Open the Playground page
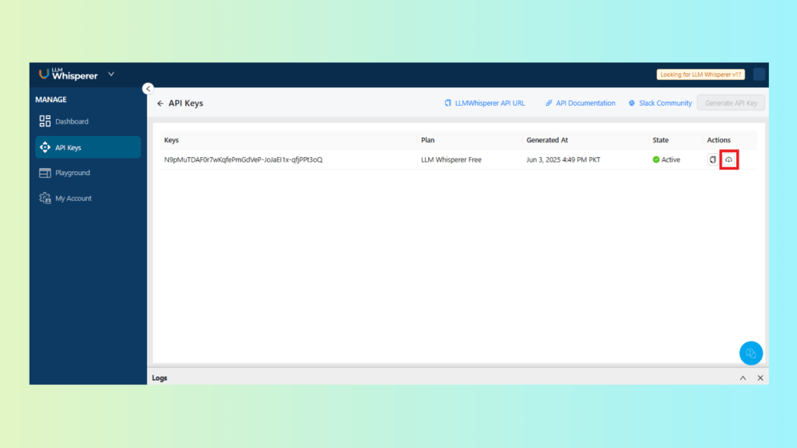Screen dimensions: 797x448 [x=87, y=173]
